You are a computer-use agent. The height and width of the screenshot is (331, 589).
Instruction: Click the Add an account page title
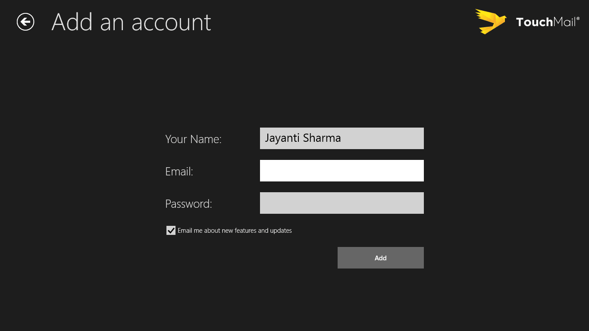[132, 22]
